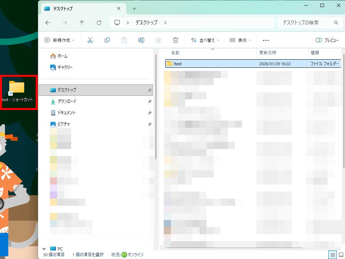
Task: Click the Refresh button in navigation bar
Action: [x=99, y=23]
